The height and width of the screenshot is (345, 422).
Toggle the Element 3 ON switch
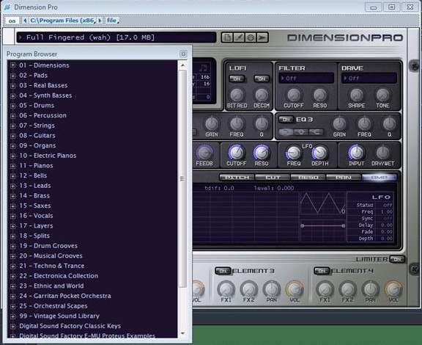[x=223, y=271]
